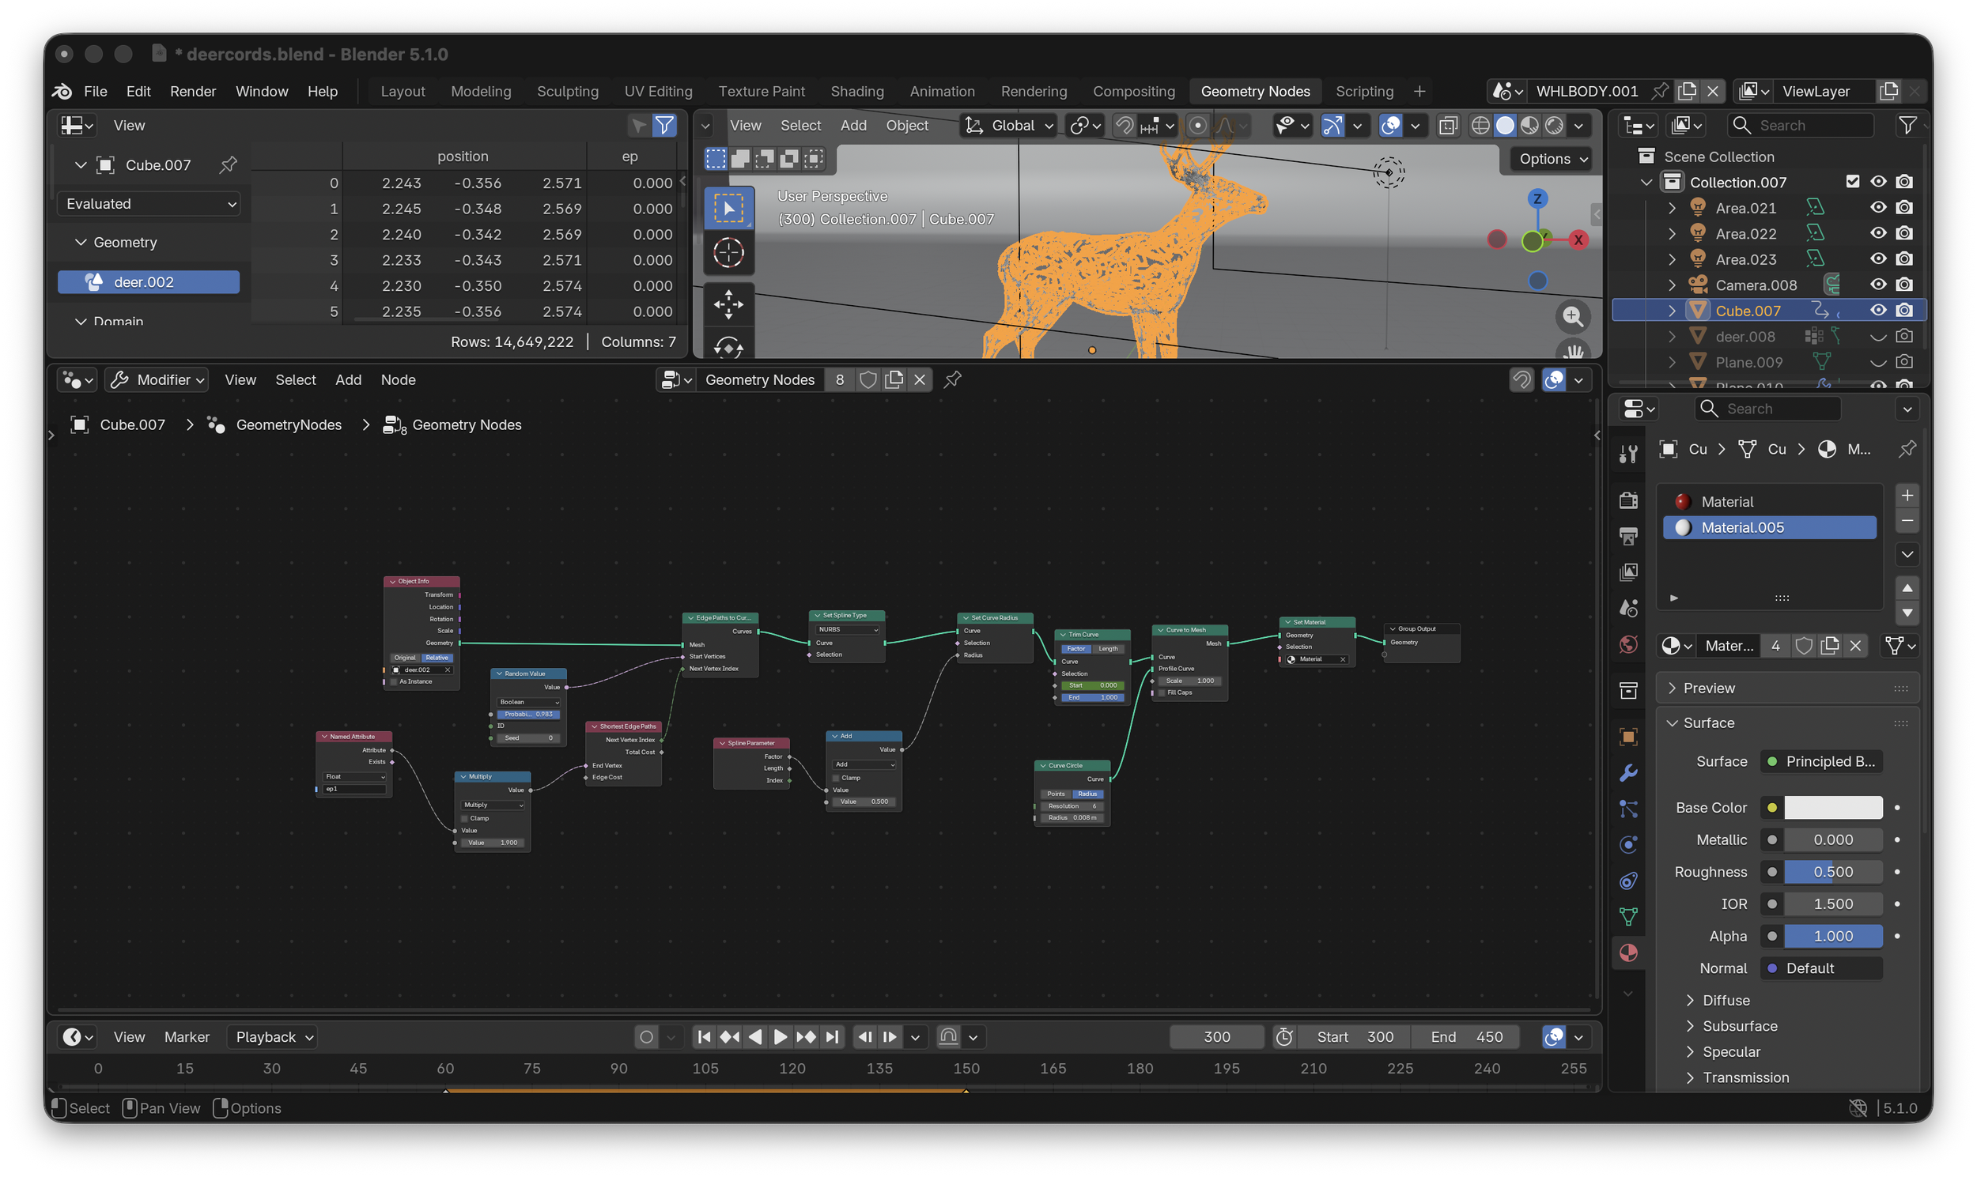Viewport: 1977px width, 1177px height.
Task: Click the zoom magnifier viewport gizmo
Action: [x=1572, y=316]
